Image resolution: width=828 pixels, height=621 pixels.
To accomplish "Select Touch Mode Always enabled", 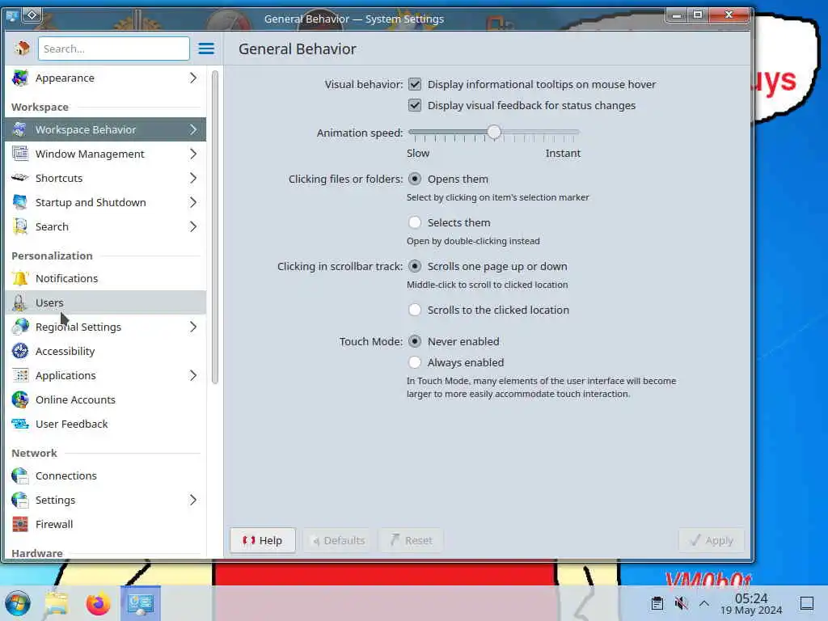I will (415, 362).
